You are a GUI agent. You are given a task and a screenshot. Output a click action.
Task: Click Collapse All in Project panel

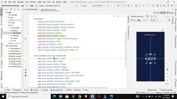(18, 9)
